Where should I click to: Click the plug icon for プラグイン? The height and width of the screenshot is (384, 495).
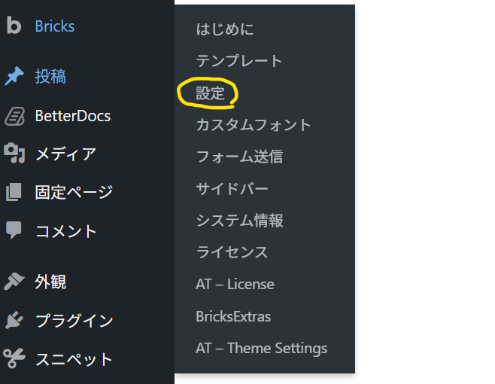pyautogui.click(x=14, y=320)
